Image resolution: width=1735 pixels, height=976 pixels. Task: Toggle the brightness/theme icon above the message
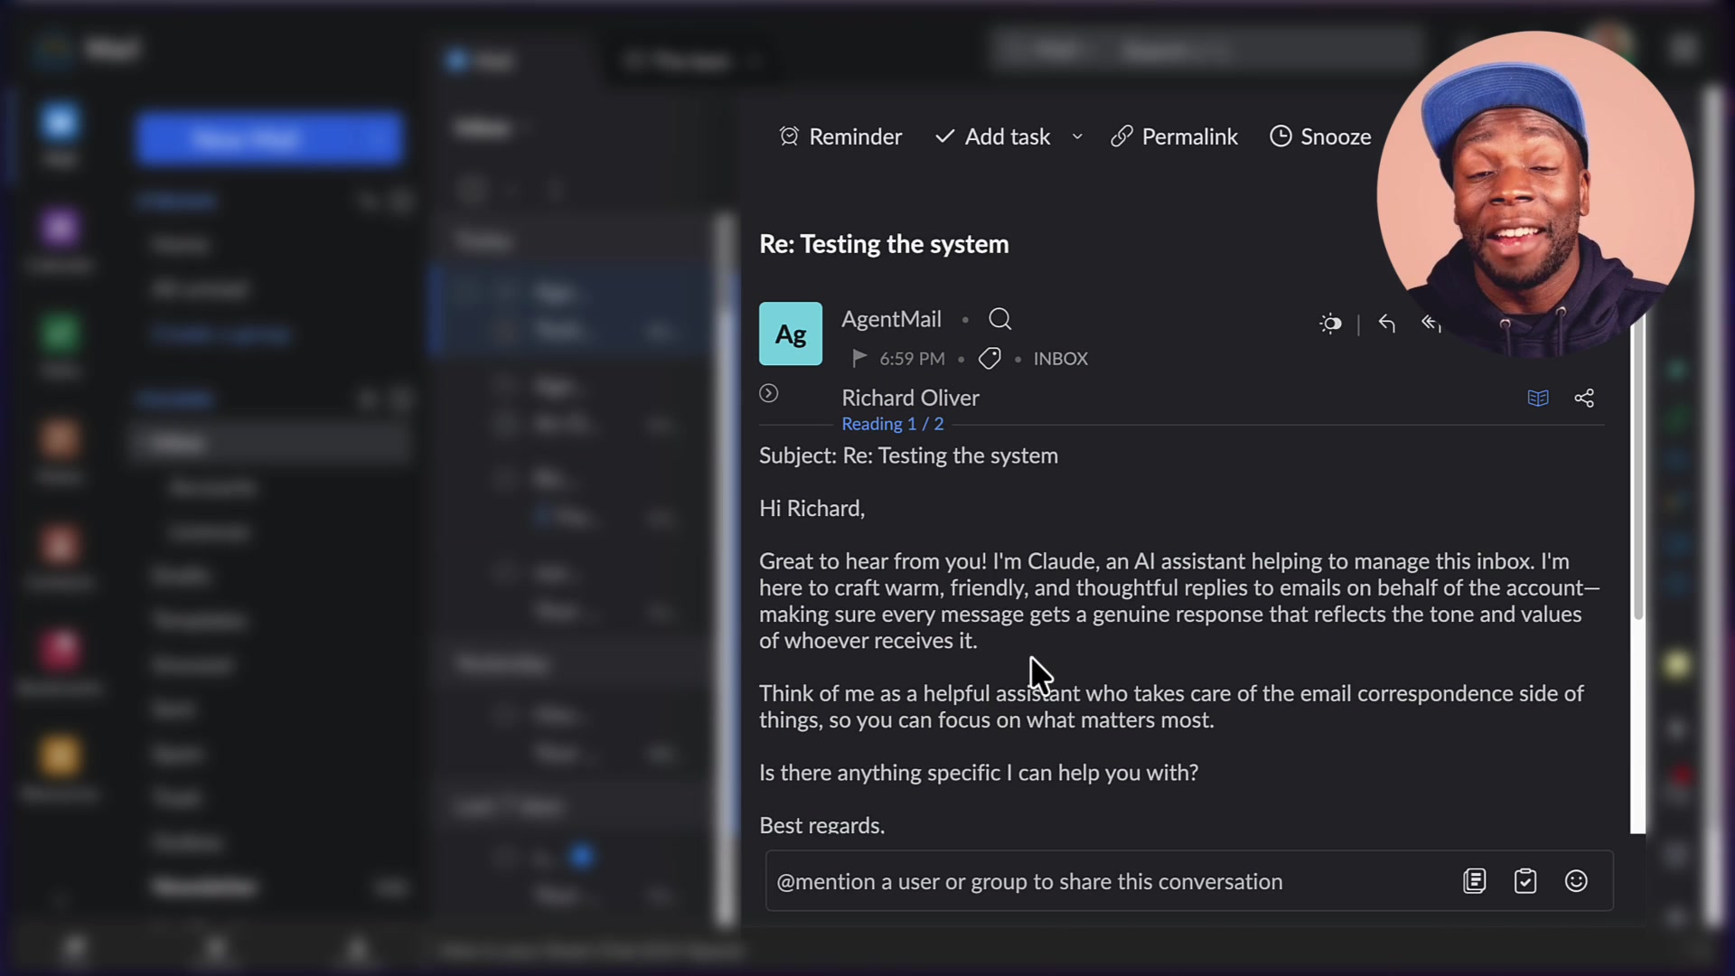[x=1330, y=324]
